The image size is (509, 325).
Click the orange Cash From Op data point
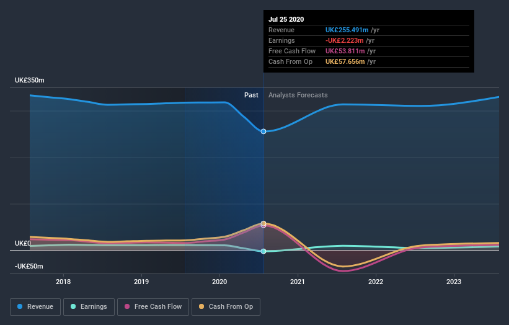tap(263, 223)
